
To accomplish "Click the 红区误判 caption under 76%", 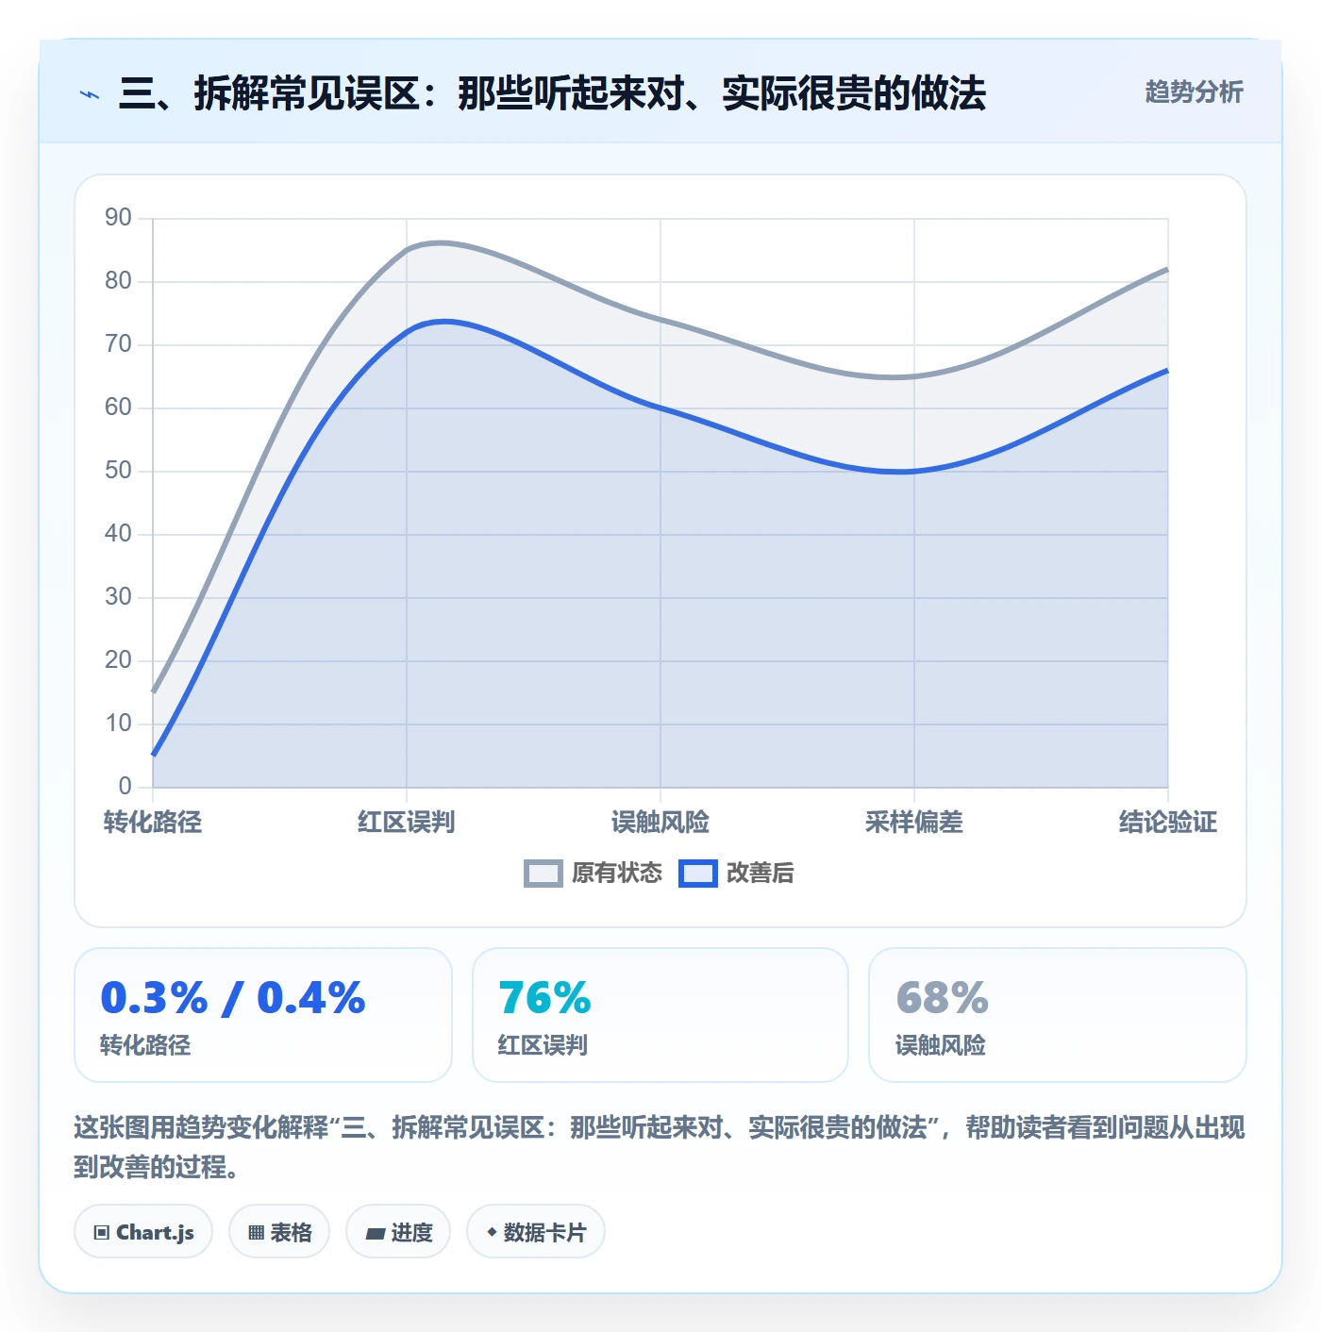I will pyautogui.click(x=543, y=1045).
